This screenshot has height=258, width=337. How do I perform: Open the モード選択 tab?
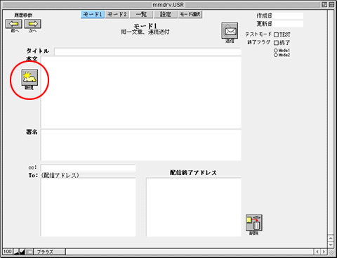click(190, 15)
